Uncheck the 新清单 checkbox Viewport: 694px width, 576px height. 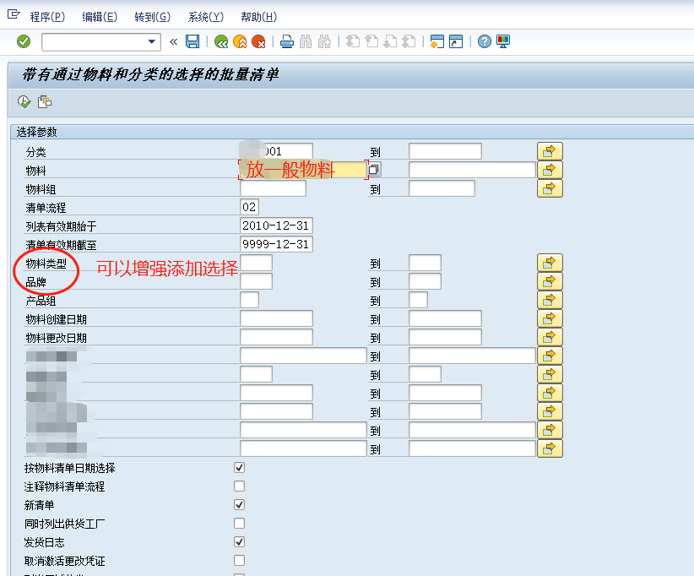(239, 504)
